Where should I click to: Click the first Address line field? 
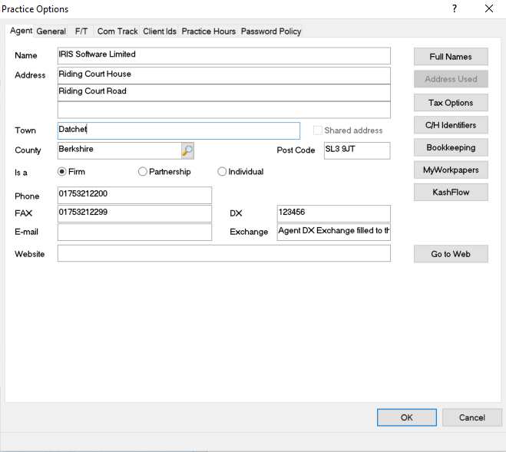(224, 75)
